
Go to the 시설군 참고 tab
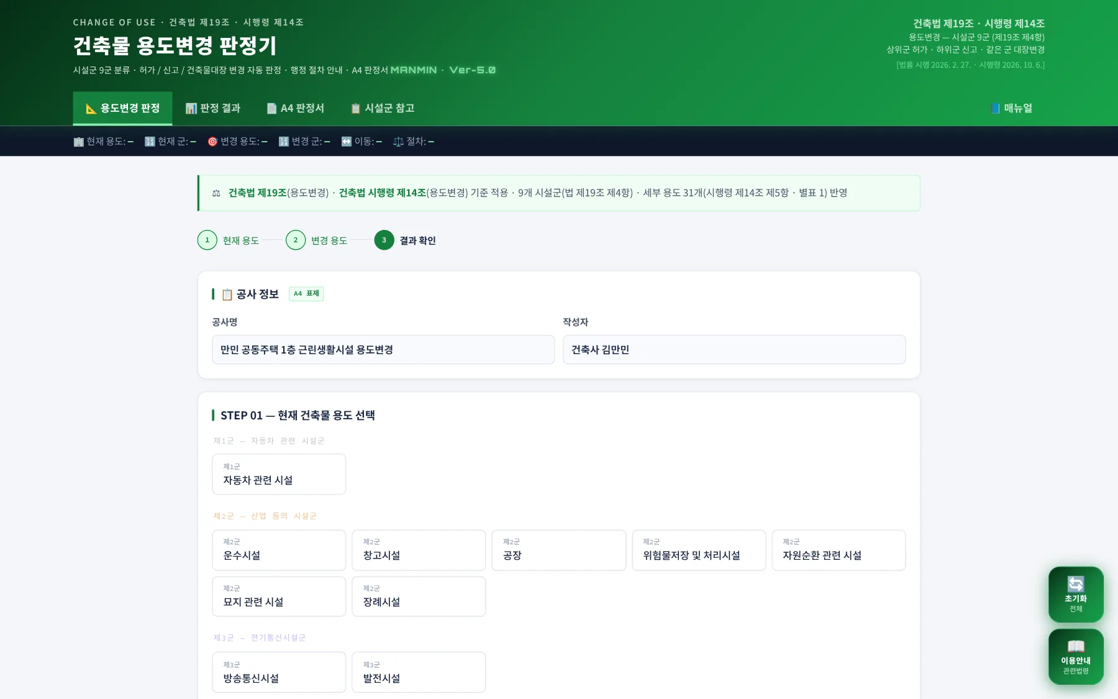(x=382, y=108)
